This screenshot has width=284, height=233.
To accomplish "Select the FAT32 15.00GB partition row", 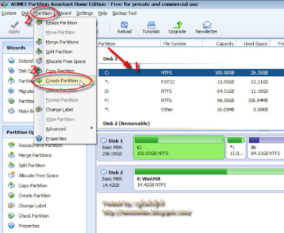I will (191, 82).
